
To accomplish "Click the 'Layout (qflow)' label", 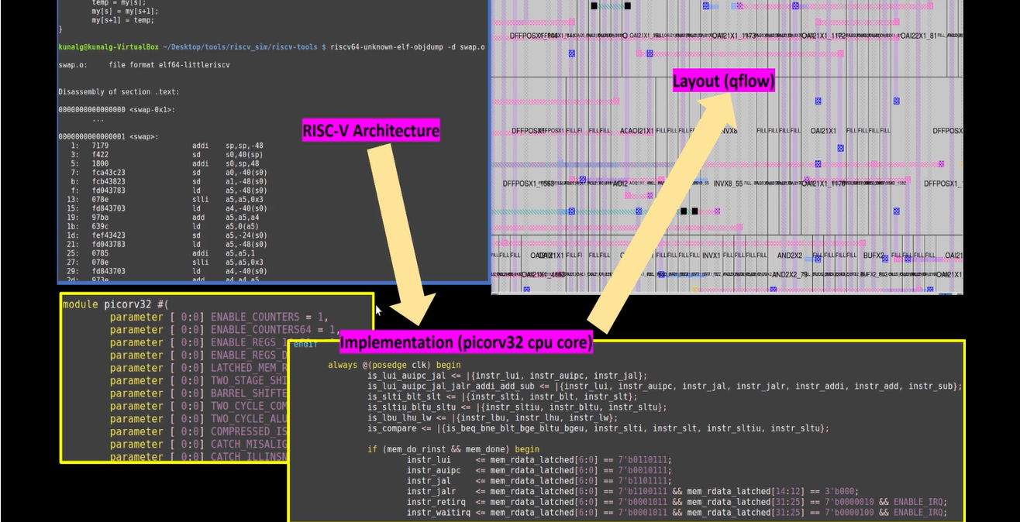I will coord(724,81).
